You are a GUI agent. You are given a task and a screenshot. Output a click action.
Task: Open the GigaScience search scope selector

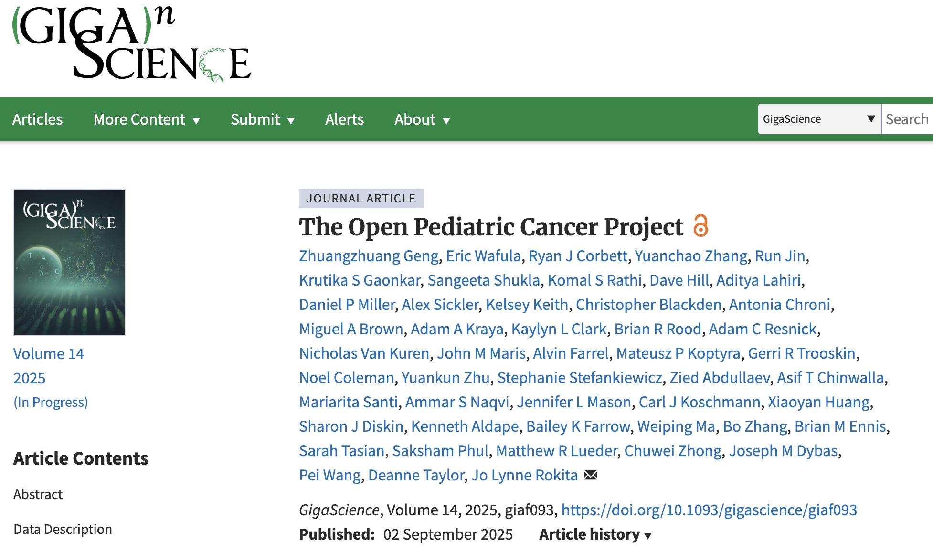click(x=819, y=119)
